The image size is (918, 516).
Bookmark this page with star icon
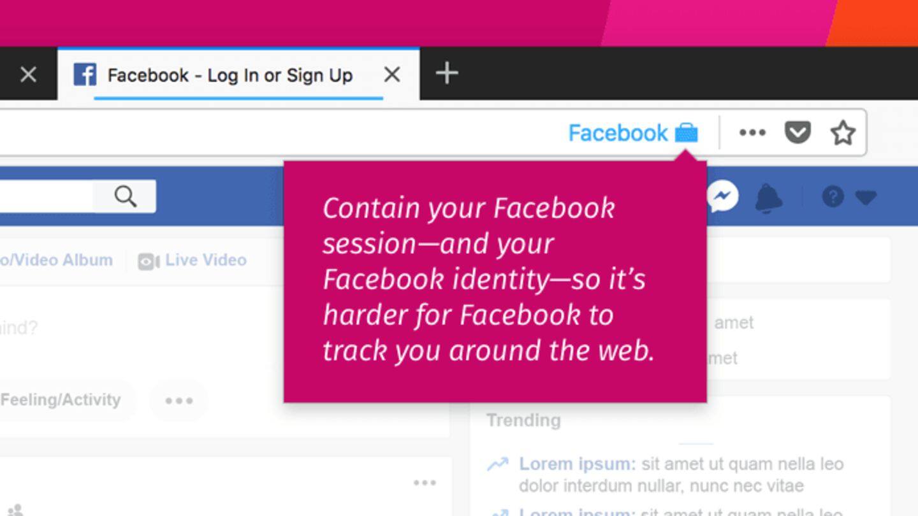tap(843, 133)
